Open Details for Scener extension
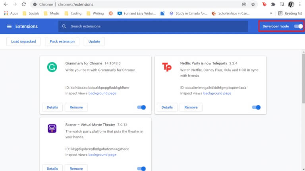The height and width of the screenshot is (171, 305). click(x=52, y=169)
